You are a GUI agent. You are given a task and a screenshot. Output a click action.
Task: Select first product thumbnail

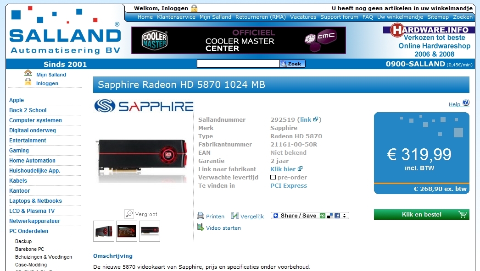coord(103,231)
